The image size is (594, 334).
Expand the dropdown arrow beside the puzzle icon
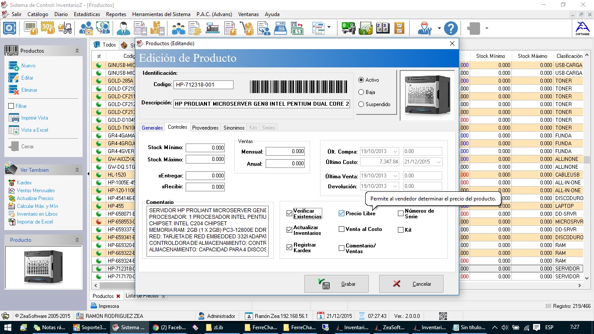point(487,29)
